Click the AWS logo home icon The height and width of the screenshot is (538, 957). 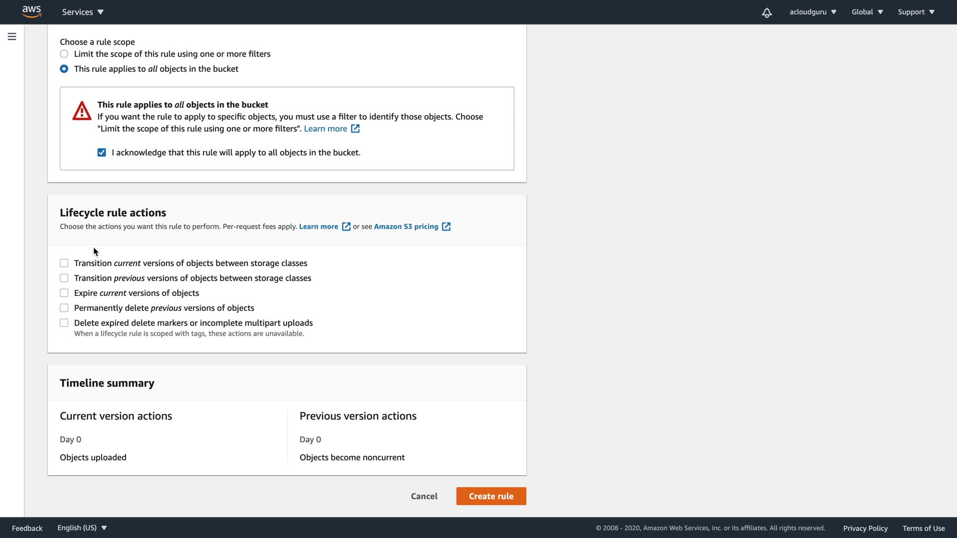[31, 12]
